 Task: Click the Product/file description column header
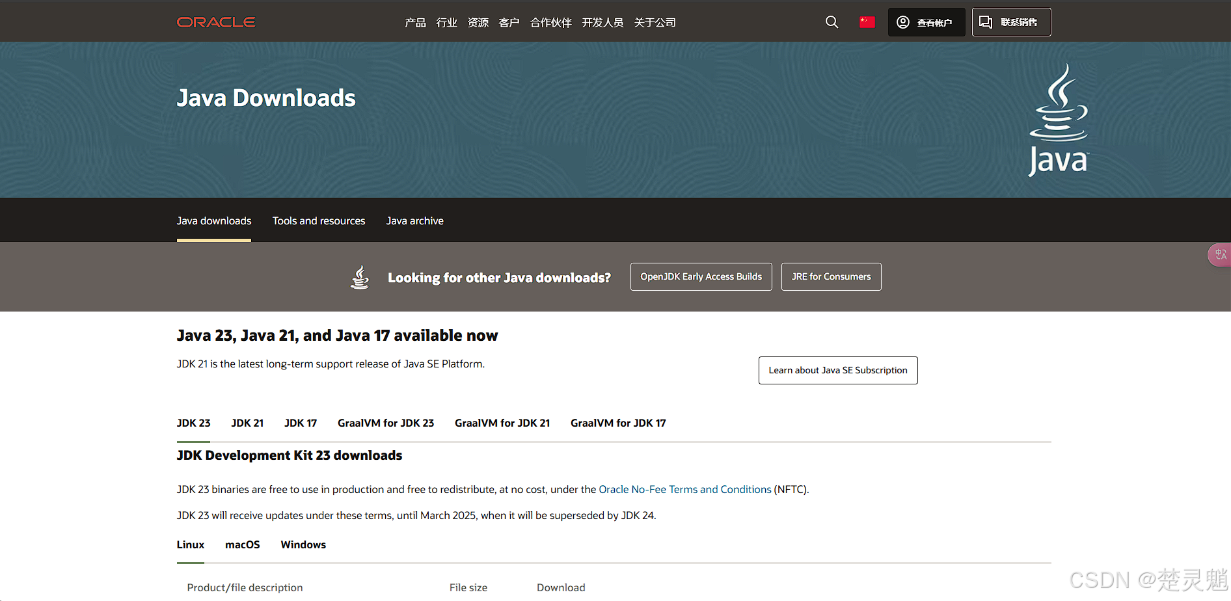pyautogui.click(x=245, y=587)
